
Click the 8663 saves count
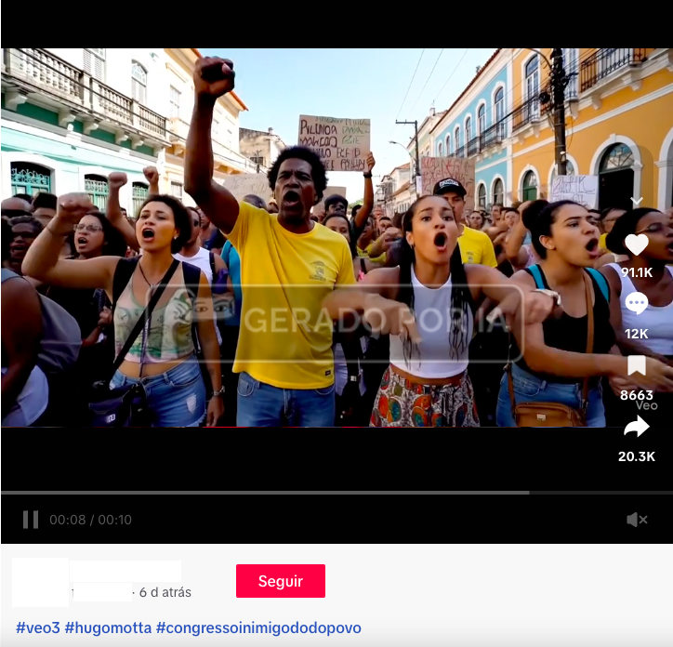(636, 394)
